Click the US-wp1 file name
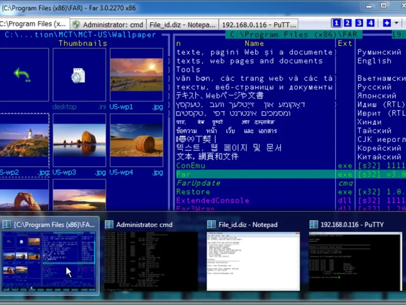The width and height of the screenshot is (406, 305). tap(121, 107)
